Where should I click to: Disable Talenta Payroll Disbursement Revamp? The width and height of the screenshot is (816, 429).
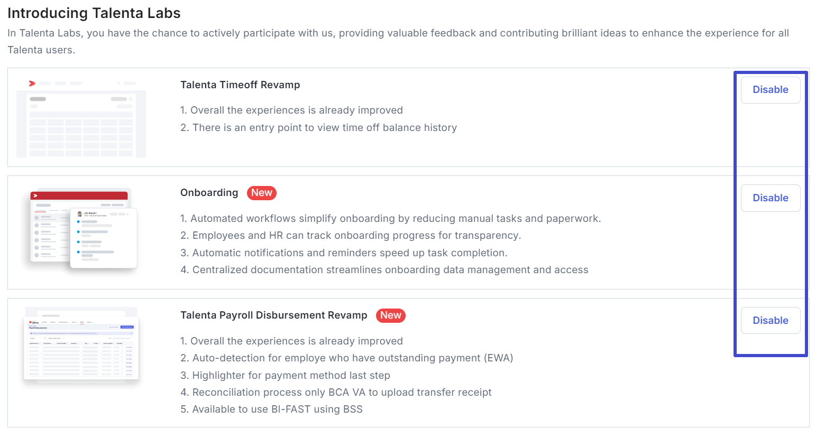click(x=770, y=321)
